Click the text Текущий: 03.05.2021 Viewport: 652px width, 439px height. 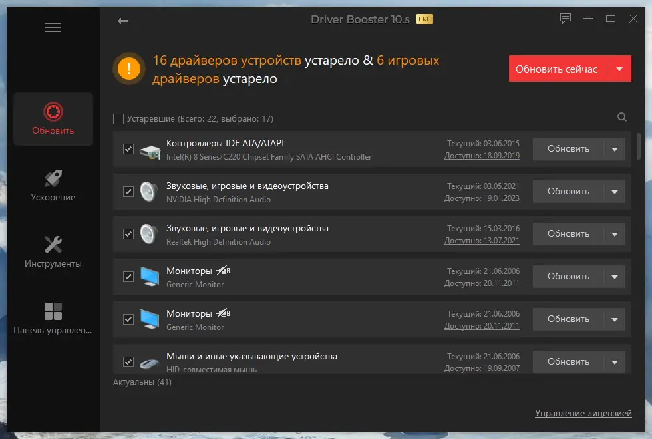click(x=483, y=186)
